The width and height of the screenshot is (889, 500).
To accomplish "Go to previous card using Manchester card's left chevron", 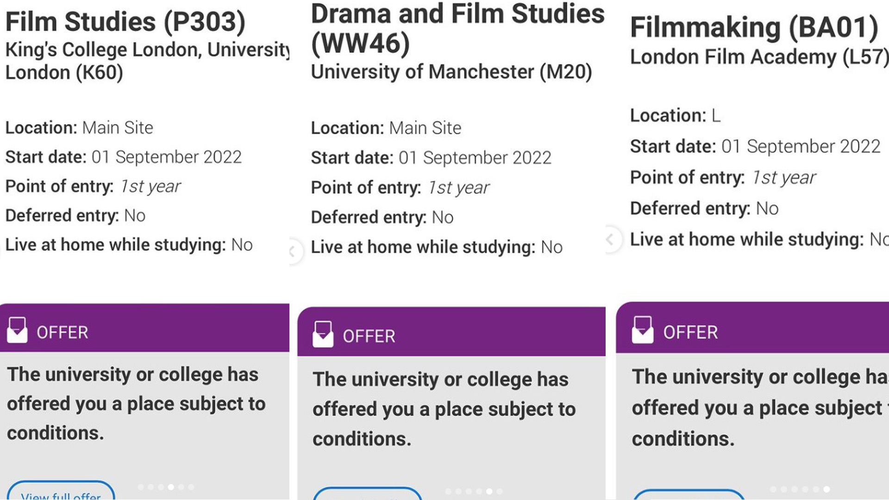I will coord(293,251).
